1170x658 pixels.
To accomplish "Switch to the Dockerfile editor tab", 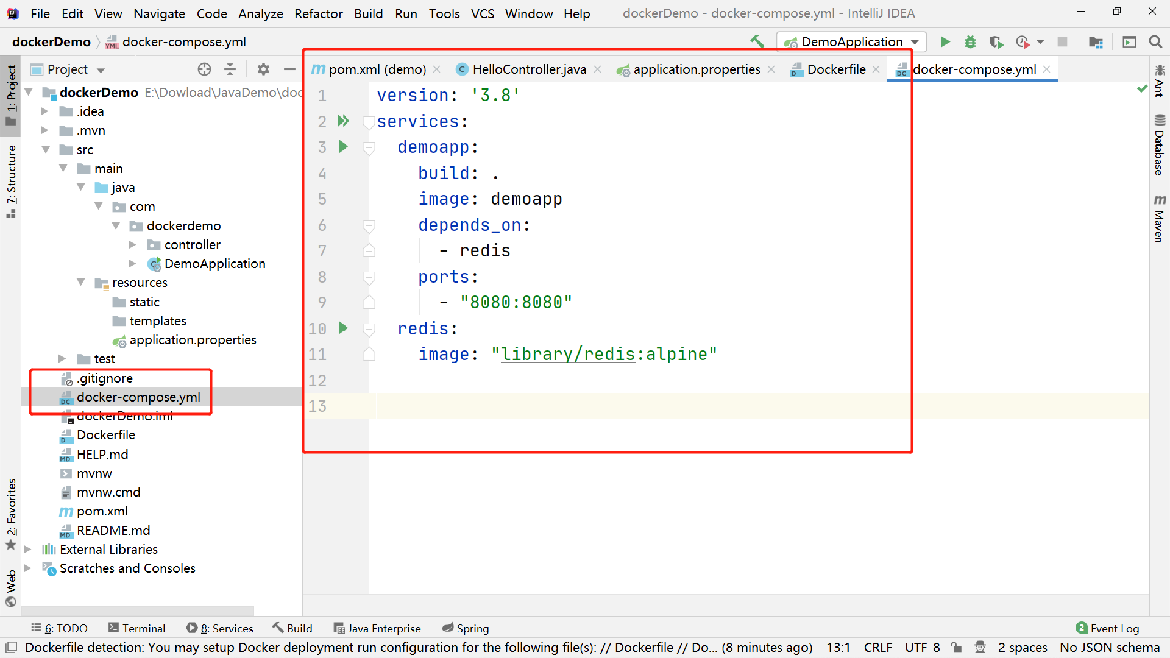I will pyautogui.click(x=836, y=69).
